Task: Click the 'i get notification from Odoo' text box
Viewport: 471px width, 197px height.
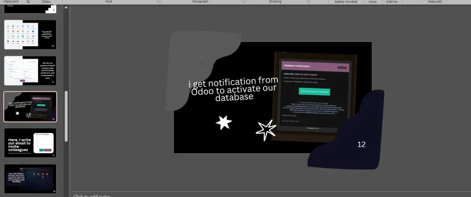Action: pos(234,89)
